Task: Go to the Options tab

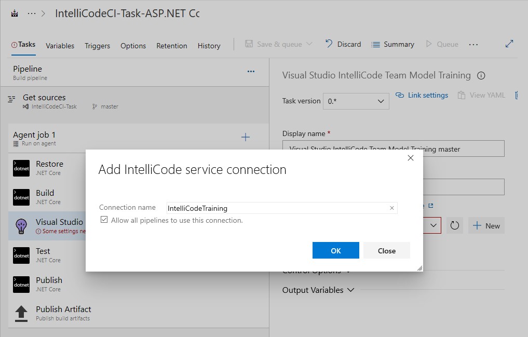Action: [133, 46]
